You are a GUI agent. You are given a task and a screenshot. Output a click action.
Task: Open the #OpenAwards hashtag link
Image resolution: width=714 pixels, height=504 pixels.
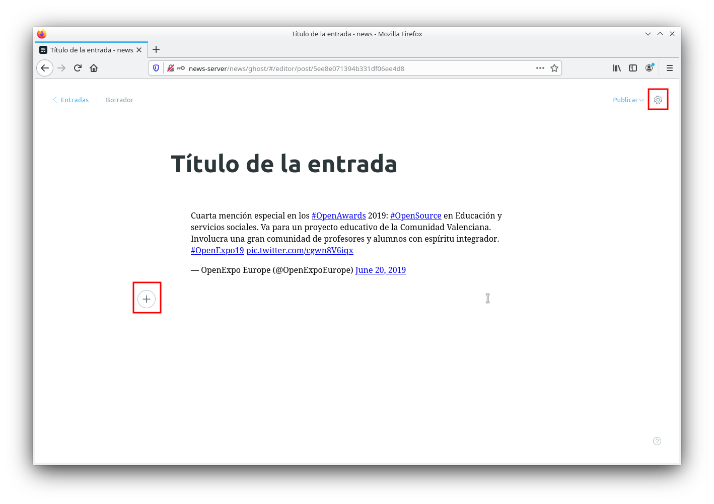pos(338,215)
